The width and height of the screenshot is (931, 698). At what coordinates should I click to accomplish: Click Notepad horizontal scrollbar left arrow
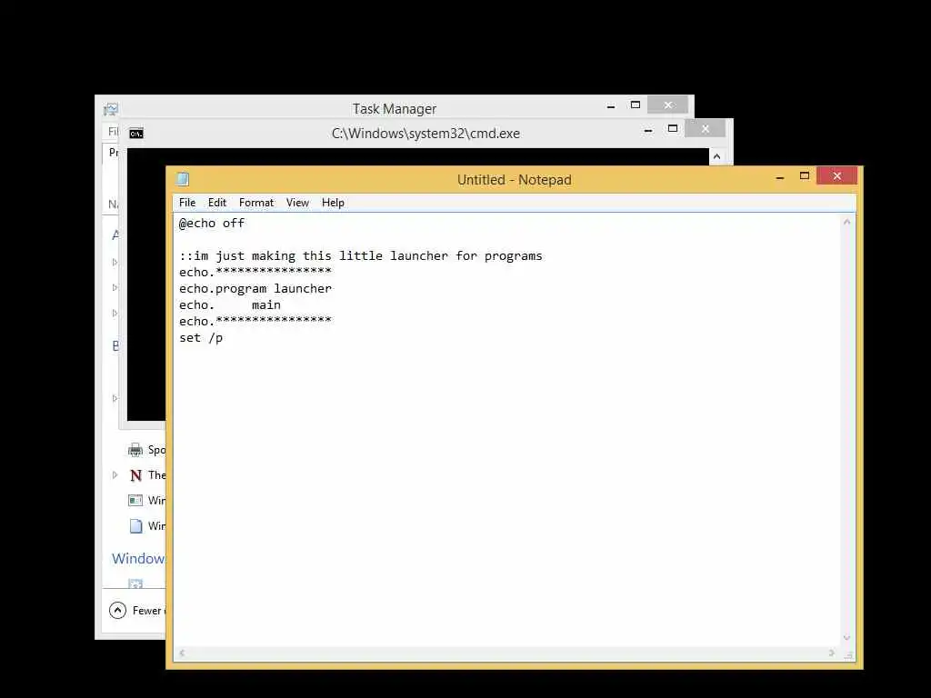coord(182,653)
